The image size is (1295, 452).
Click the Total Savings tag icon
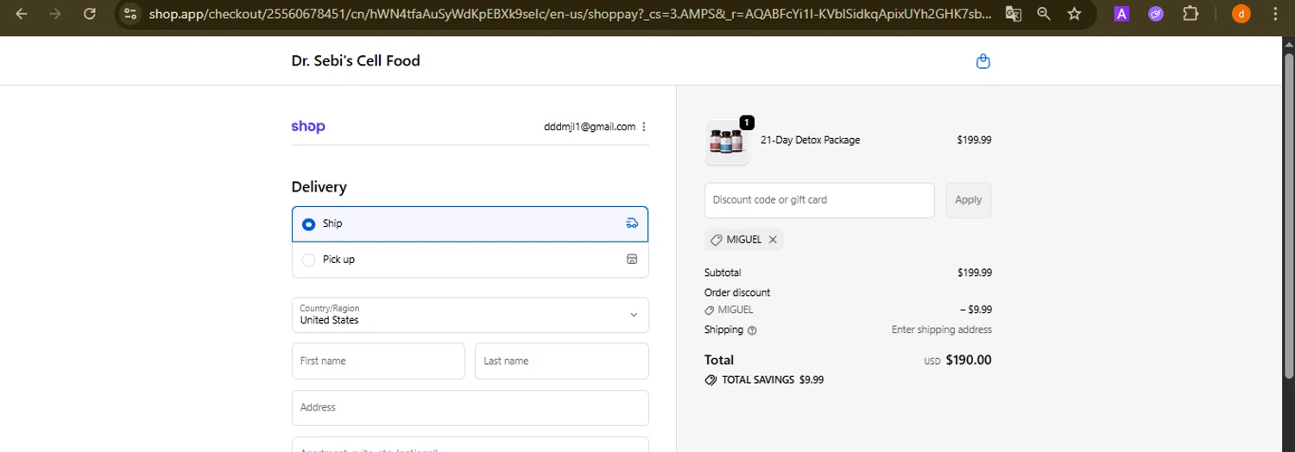pos(711,380)
